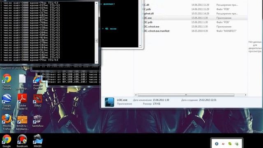Select the g4net.dll file row

196,14
